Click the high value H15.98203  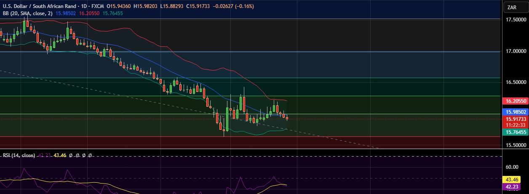pos(145,7)
